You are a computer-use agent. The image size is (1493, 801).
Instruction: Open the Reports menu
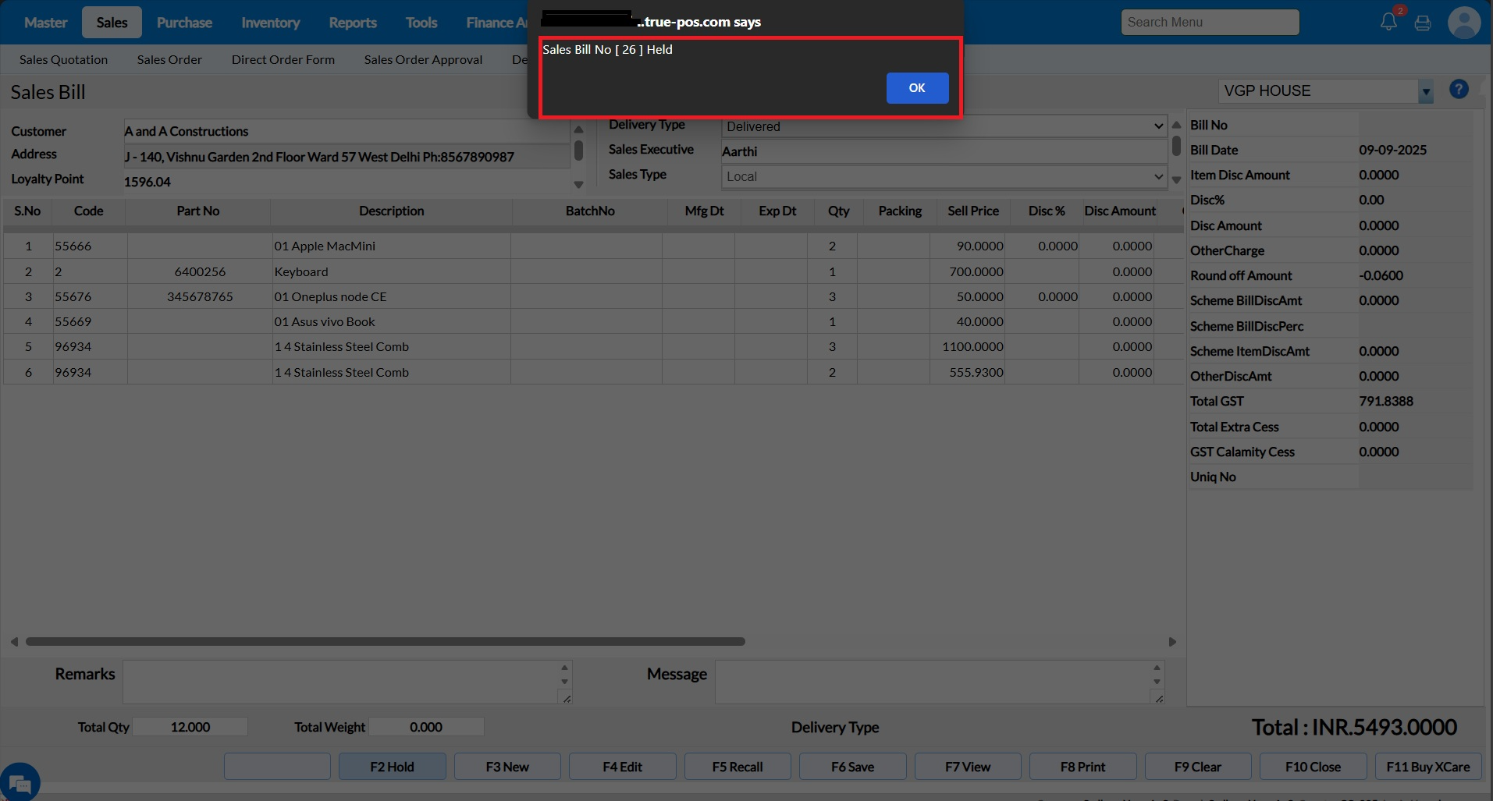click(x=353, y=23)
